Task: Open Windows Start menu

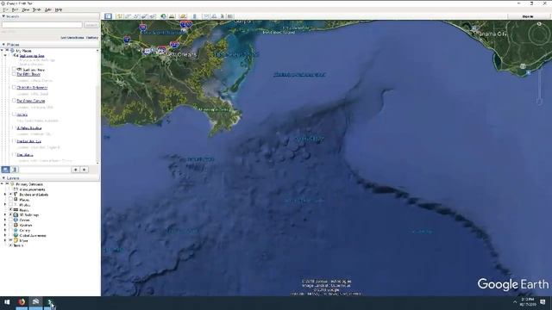Action: 7,302
